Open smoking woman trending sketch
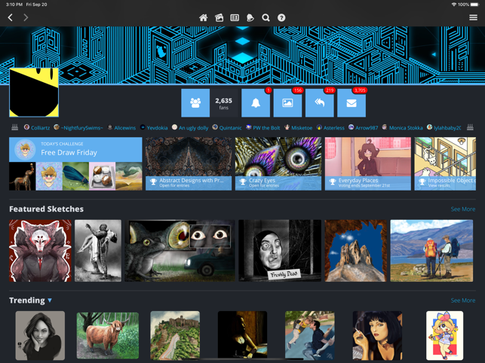 (377, 335)
